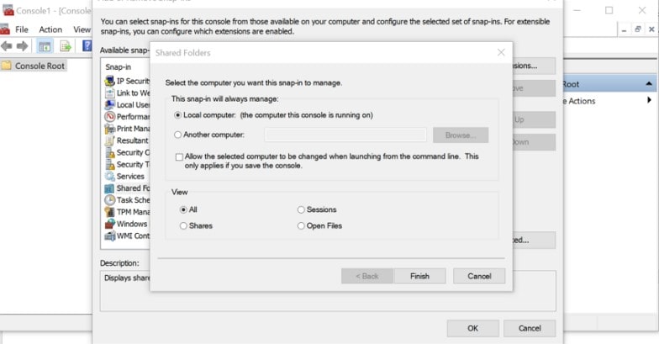Select the Services gear icon
659x344 pixels.
[109, 177]
